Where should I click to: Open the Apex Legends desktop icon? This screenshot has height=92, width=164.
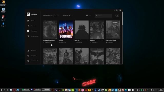coord(3,18)
